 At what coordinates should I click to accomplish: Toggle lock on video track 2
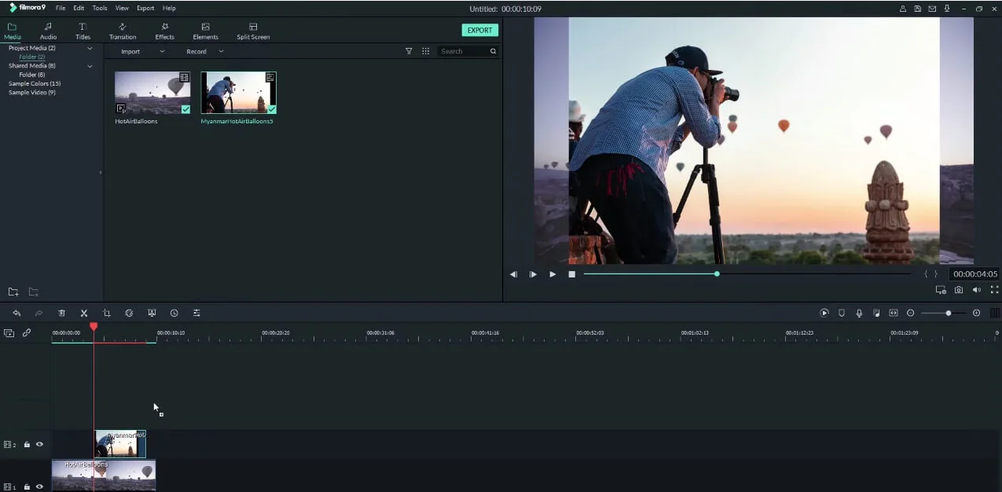(27, 445)
